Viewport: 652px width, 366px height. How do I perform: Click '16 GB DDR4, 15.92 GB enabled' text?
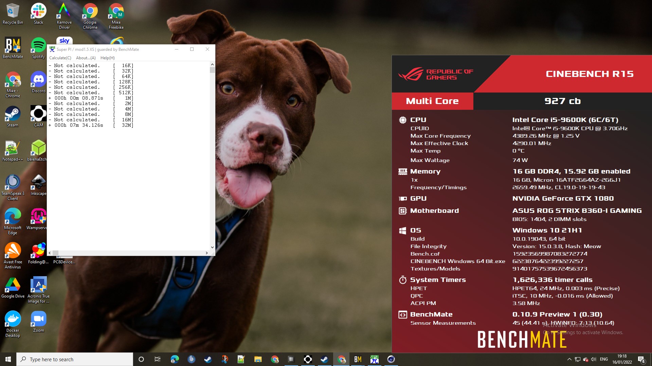572,171
